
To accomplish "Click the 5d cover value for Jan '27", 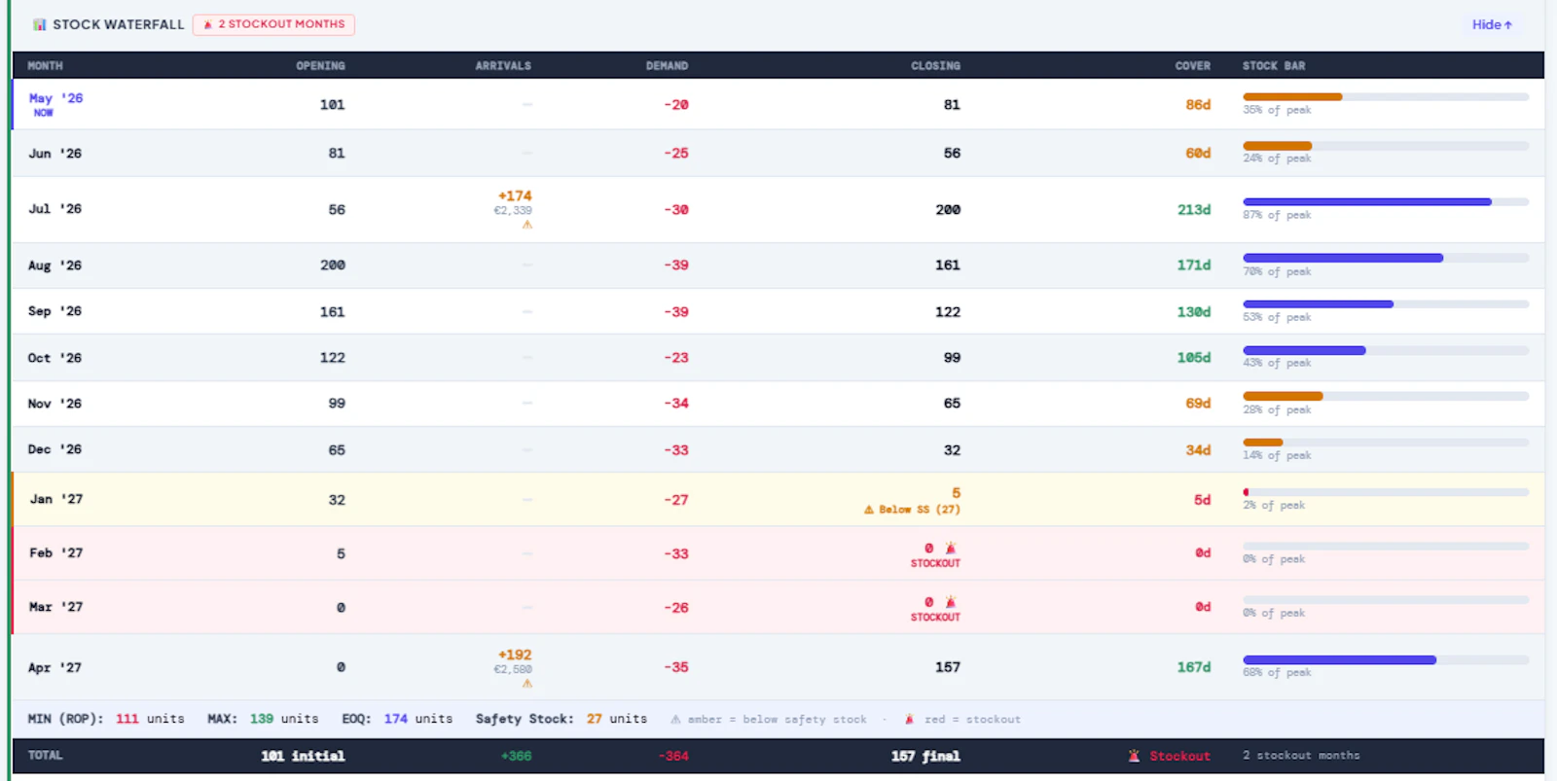I will pos(1203,499).
